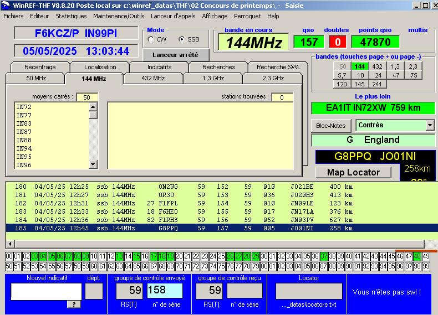The height and width of the screenshot is (315, 438).
Task: Select log row 185 G8PPQ
Action: pyautogui.click(x=222, y=228)
